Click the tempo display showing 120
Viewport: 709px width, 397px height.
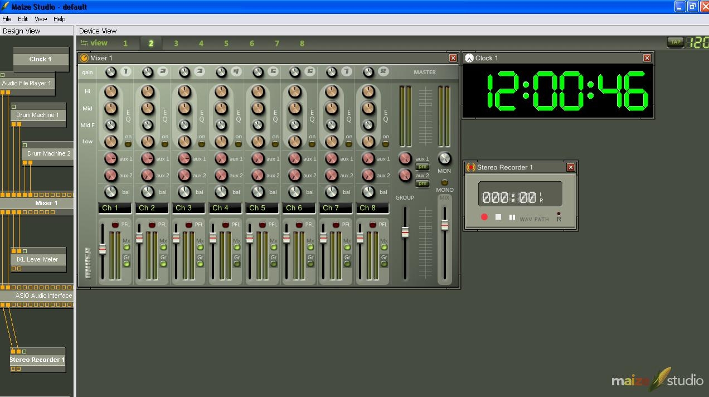pos(697,42)
